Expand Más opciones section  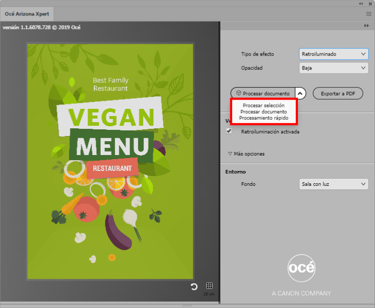(247, 154)
